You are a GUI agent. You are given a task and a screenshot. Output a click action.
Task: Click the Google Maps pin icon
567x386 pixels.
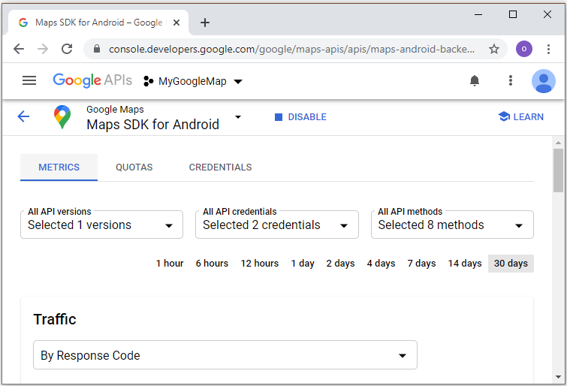coord(62,117)
